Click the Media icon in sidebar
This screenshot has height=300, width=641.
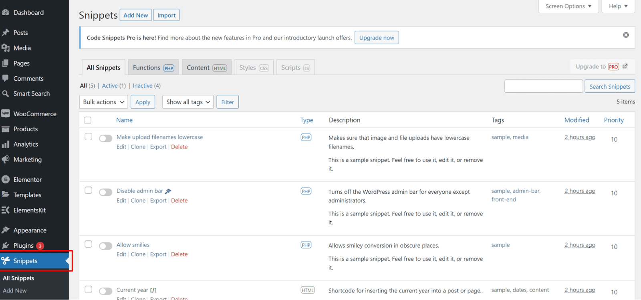coord(6,48)
